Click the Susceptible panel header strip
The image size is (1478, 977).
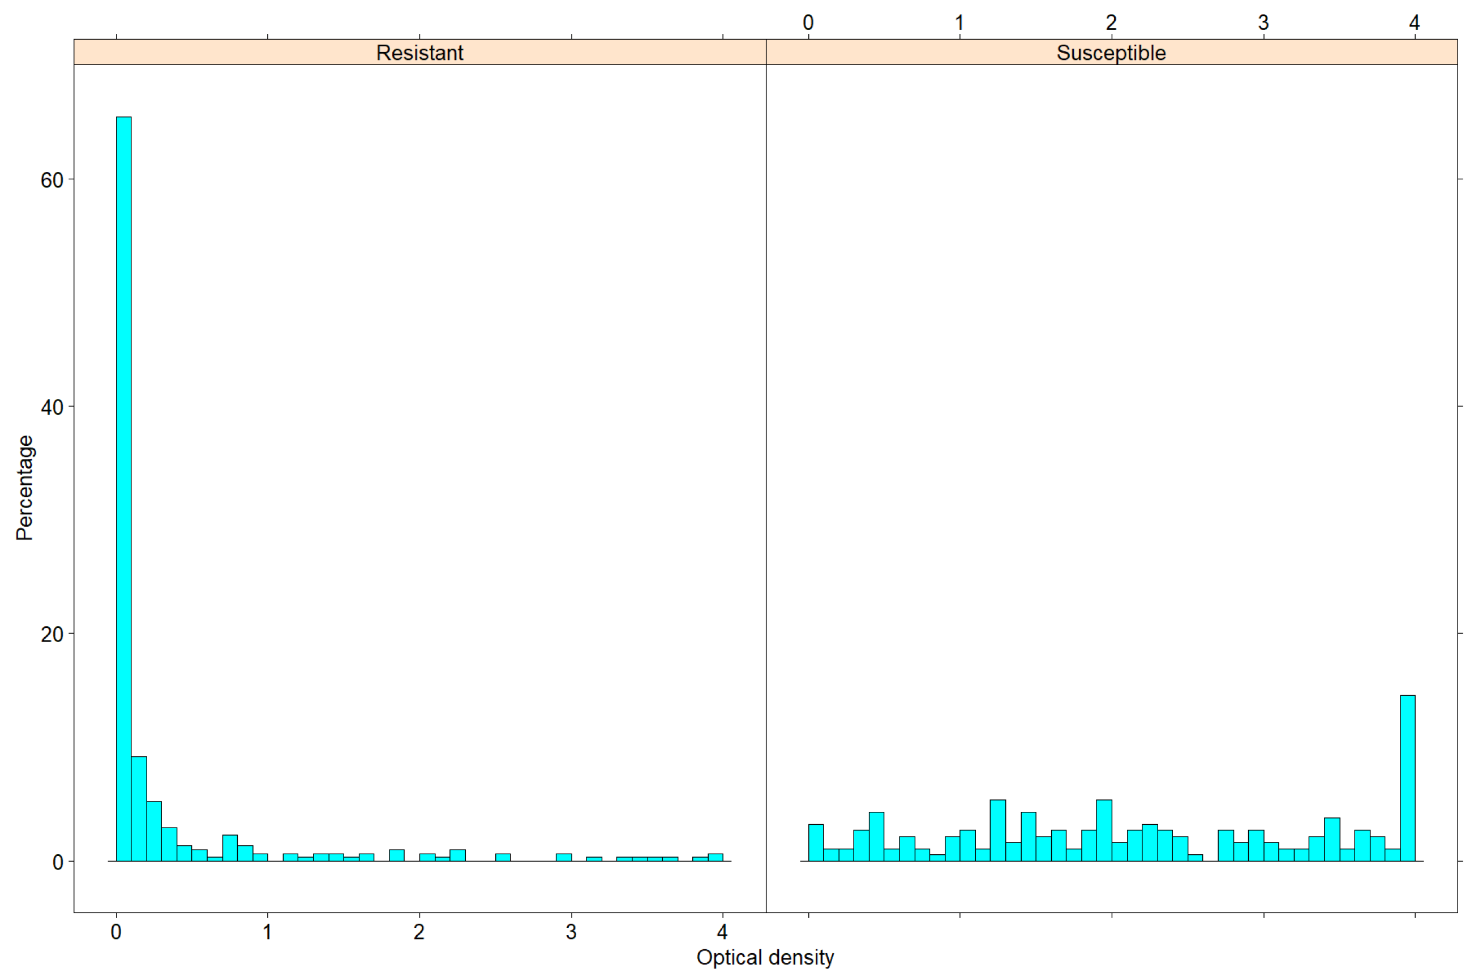(1111, 53)
